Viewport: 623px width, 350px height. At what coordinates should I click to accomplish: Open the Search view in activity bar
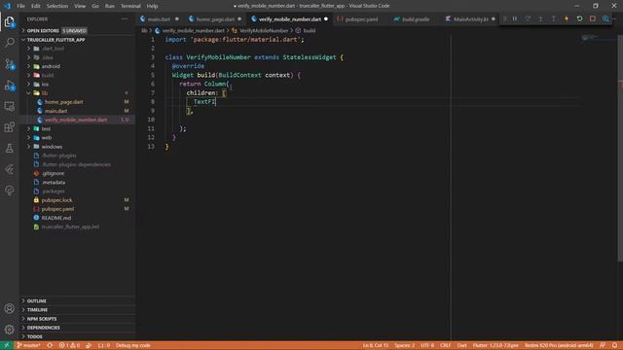pos(9,42)
